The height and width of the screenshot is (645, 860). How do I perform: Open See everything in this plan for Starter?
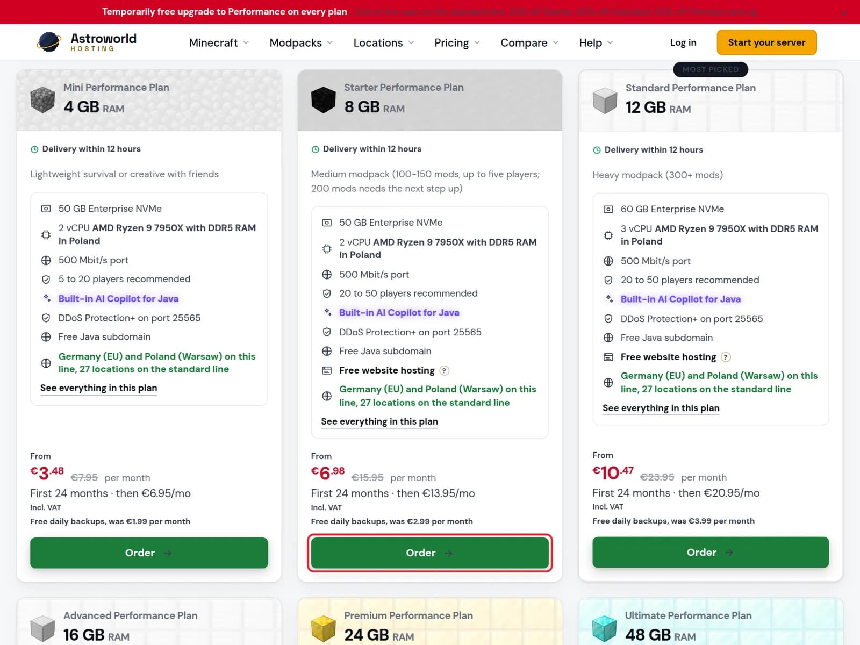click(x=379, y=422)
